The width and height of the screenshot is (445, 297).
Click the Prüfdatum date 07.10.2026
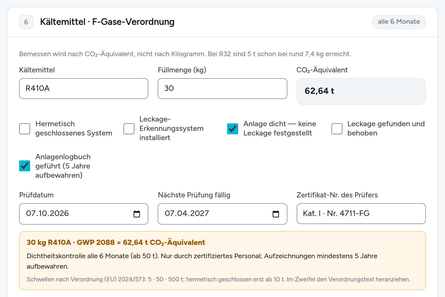[48, 214]
